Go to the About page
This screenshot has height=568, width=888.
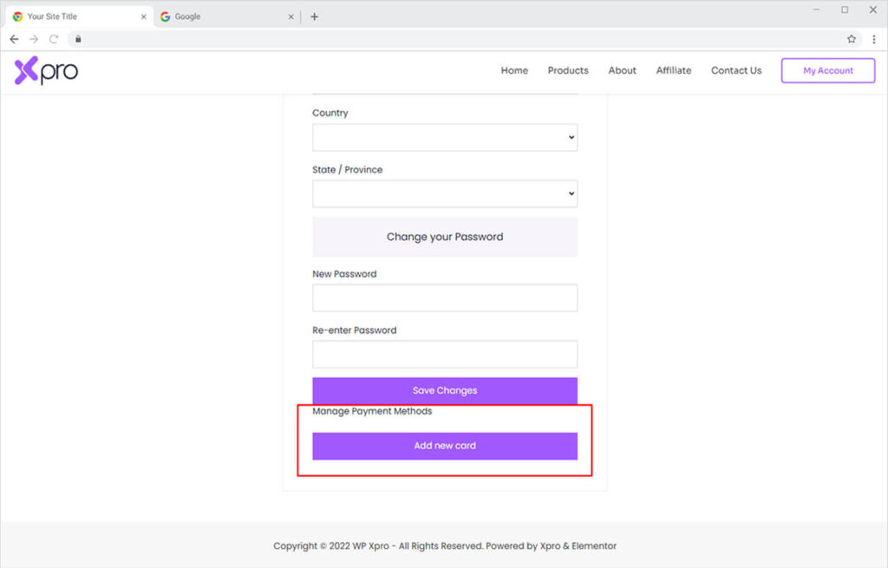click(x=622, y=71)
